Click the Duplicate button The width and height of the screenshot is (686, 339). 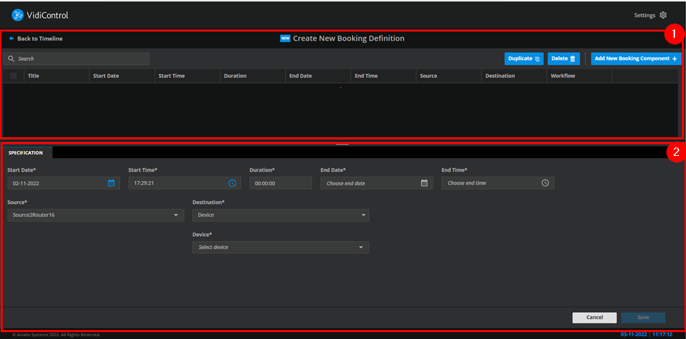point(525,59)
